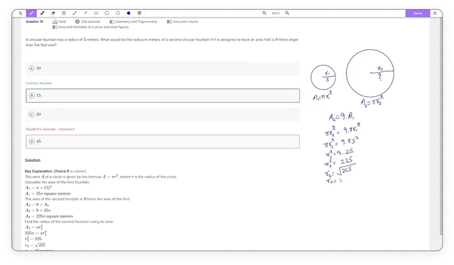Click the Area and volume icon
The width and height of the screenshot is (454, 265).
tap(169, 22)
